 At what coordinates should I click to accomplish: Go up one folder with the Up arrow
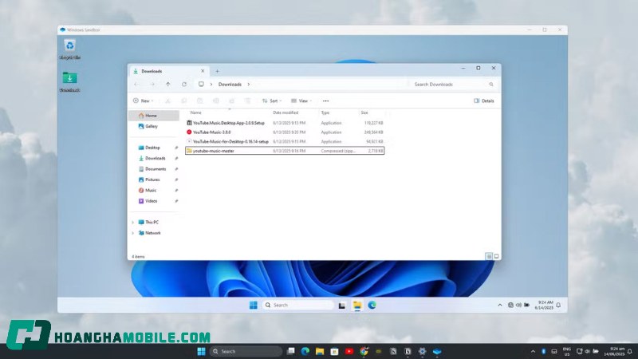167,85
